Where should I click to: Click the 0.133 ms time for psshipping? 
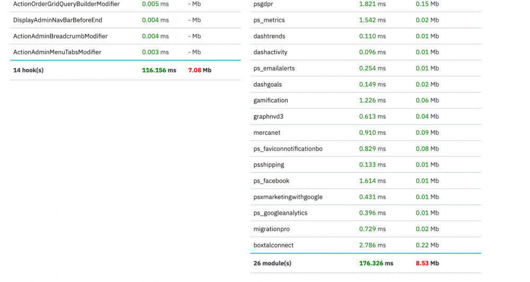click(x=373, y=165)
